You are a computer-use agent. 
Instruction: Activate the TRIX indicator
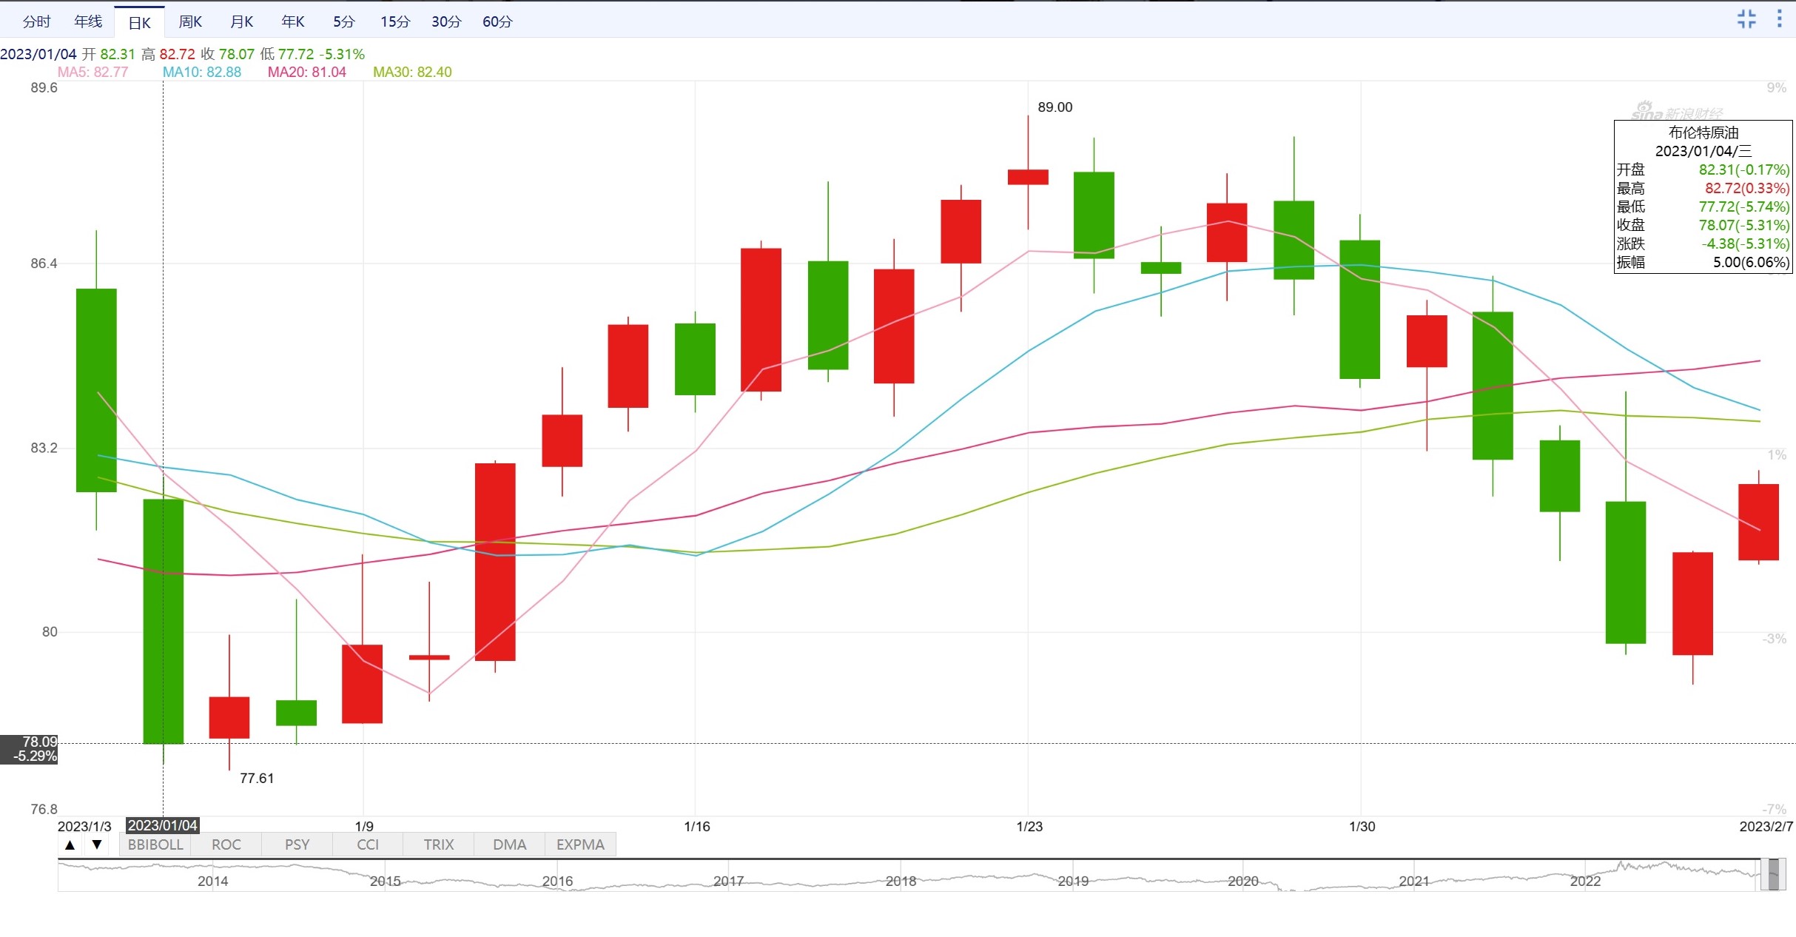click(x=439, y=844)
